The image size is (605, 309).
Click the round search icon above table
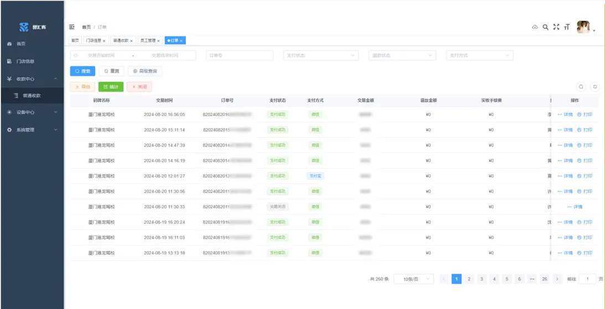581,87
